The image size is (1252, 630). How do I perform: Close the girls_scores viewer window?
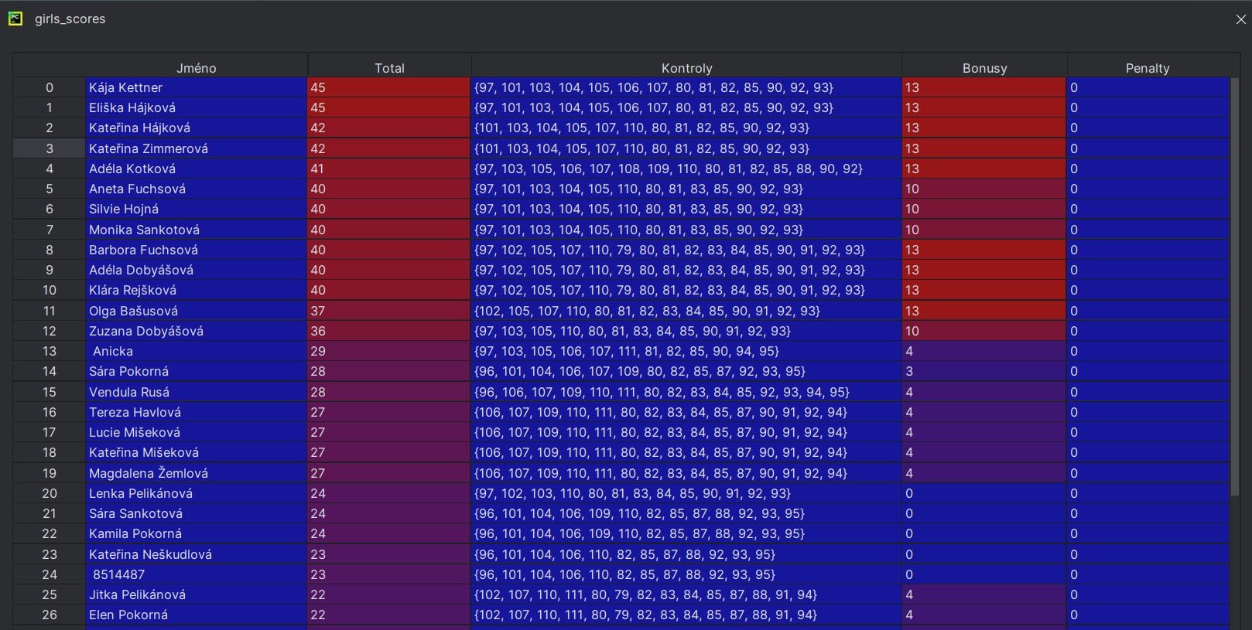[x=1240, y=19]
